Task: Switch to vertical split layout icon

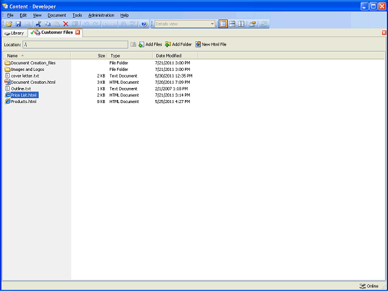Action: (241, 24)
